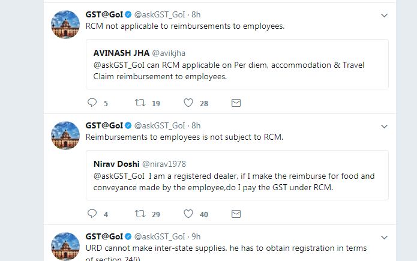The height and width of the screenshot is (261, 417).
Task: Click the 8h timestamp on the second tweet
Action: pos(195,125)
